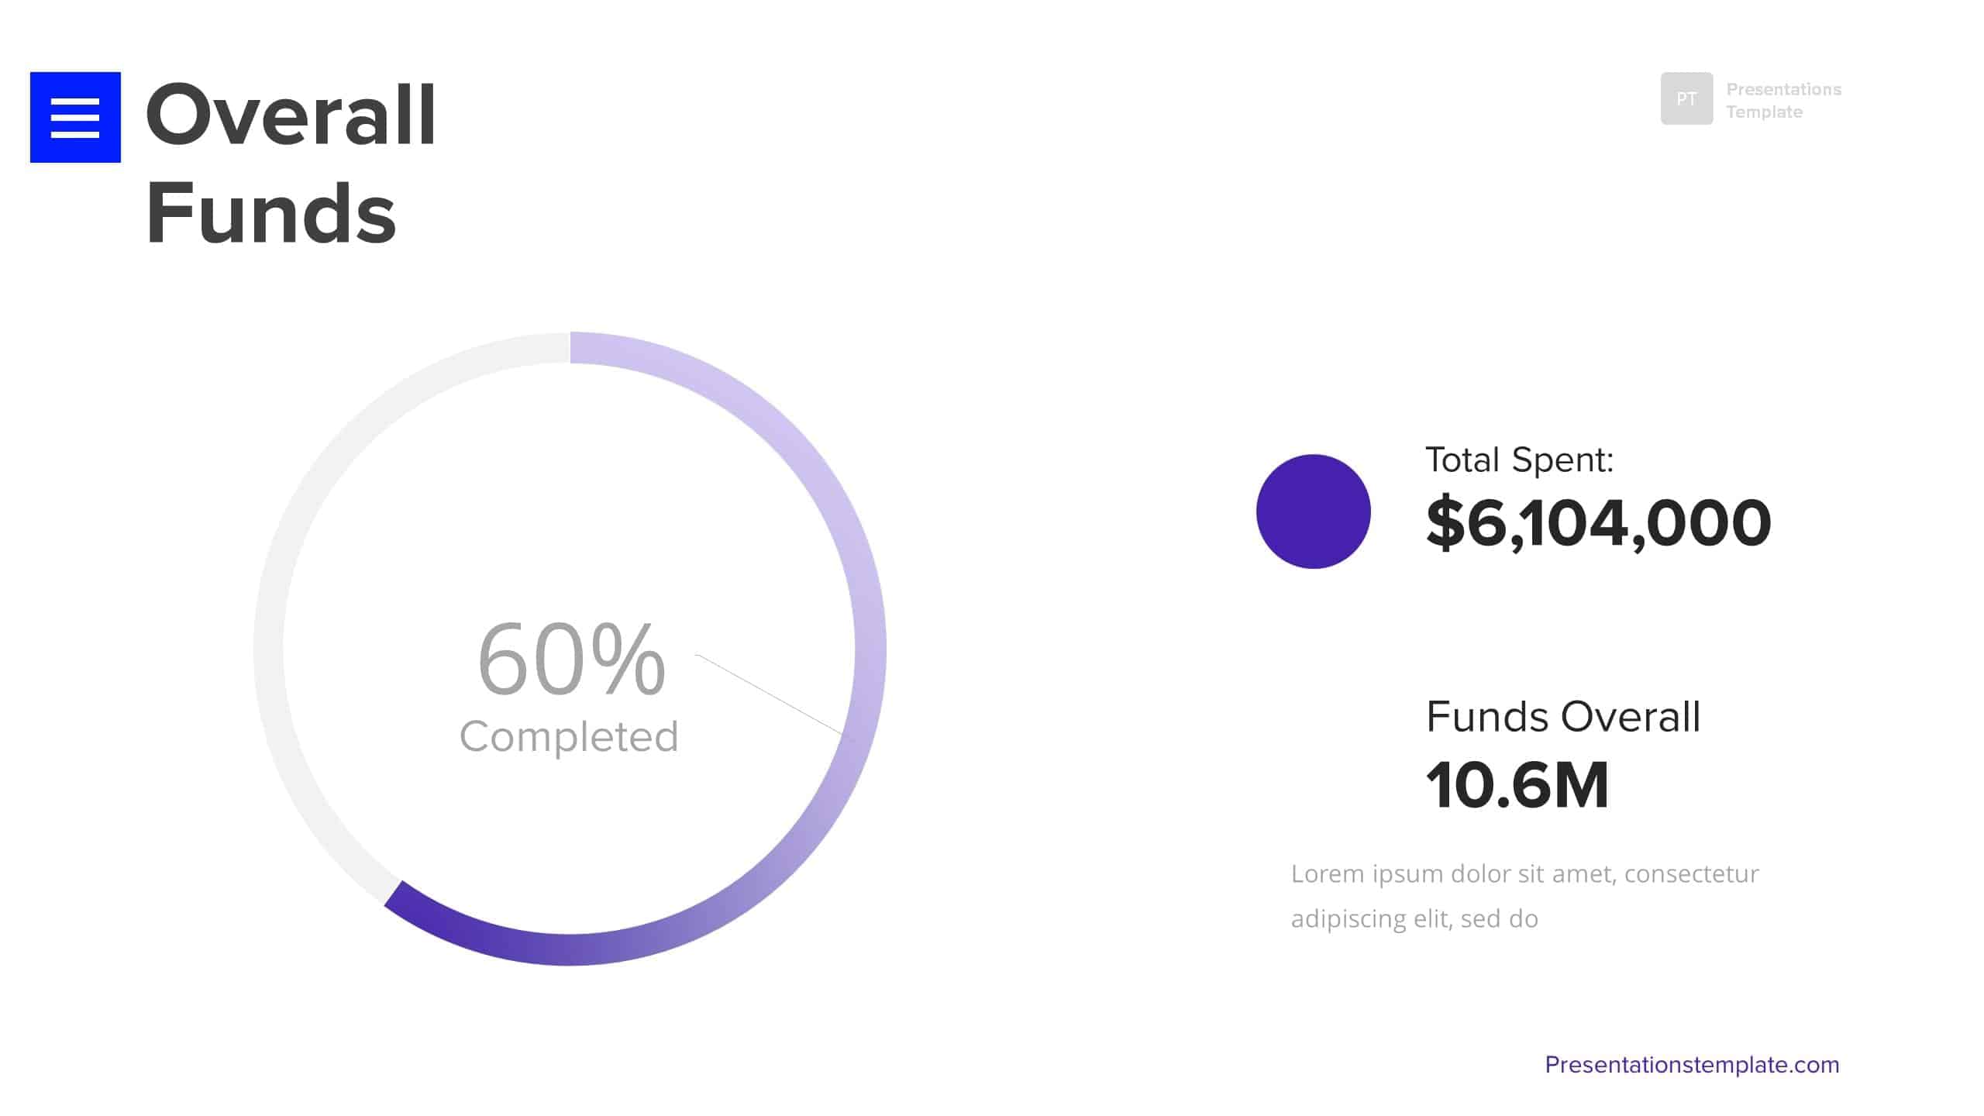Select the thin pointer line inside the ring
This screenshot has height=1116, width=1984.
pyautogui.click(x=773, y=697)
